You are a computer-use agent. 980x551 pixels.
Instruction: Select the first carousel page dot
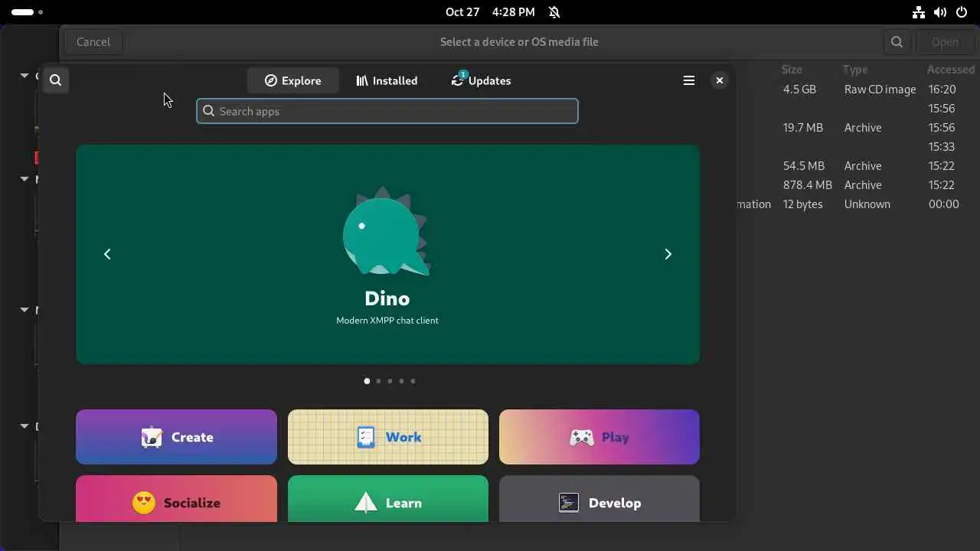367,381
